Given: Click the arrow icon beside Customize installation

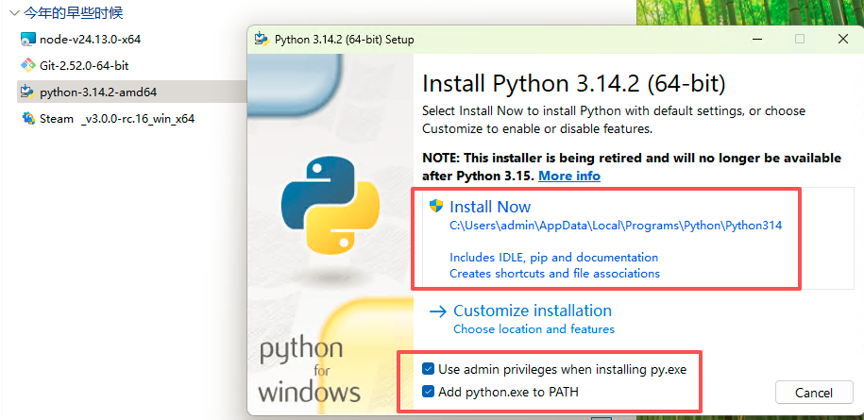Looking at the screenshot, I should click(x=437, y=311).
